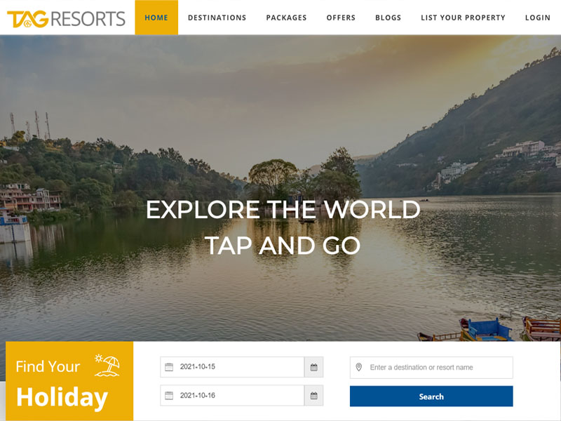Click the TAG Resorts logo

pos(66,19)
